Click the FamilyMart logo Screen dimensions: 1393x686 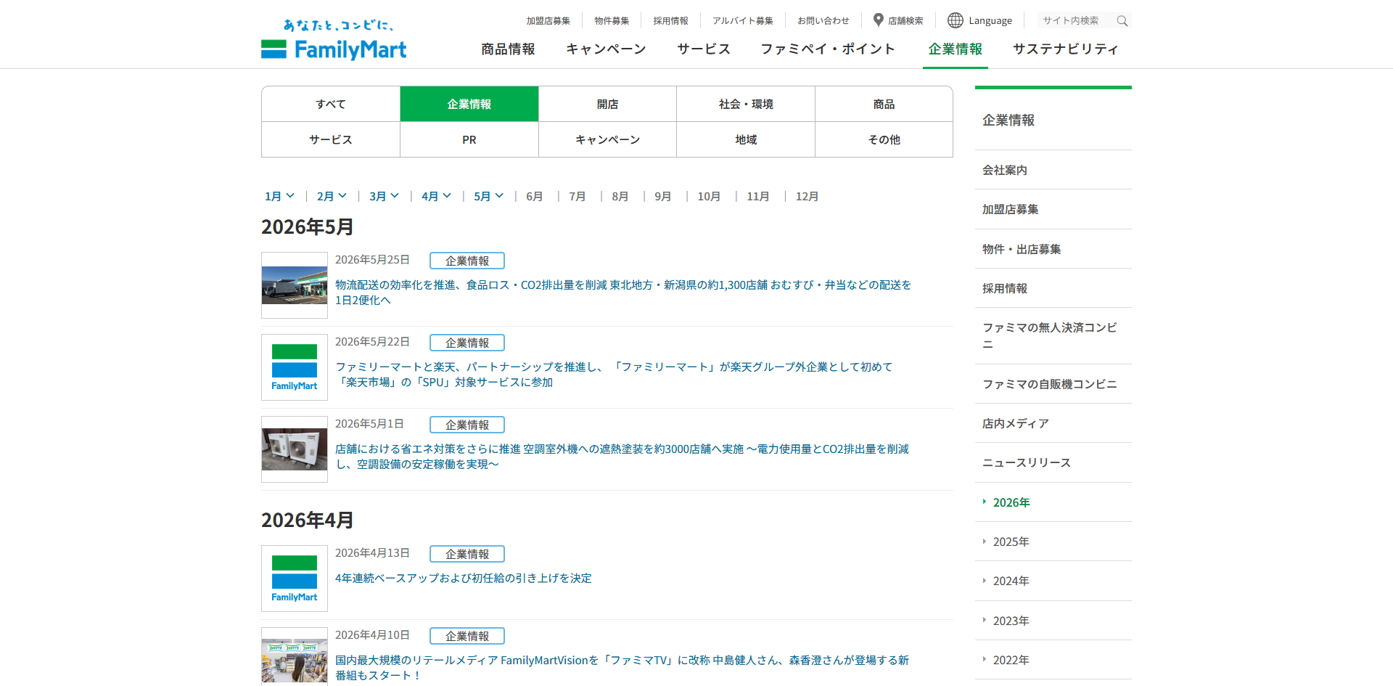coord(334,40)
